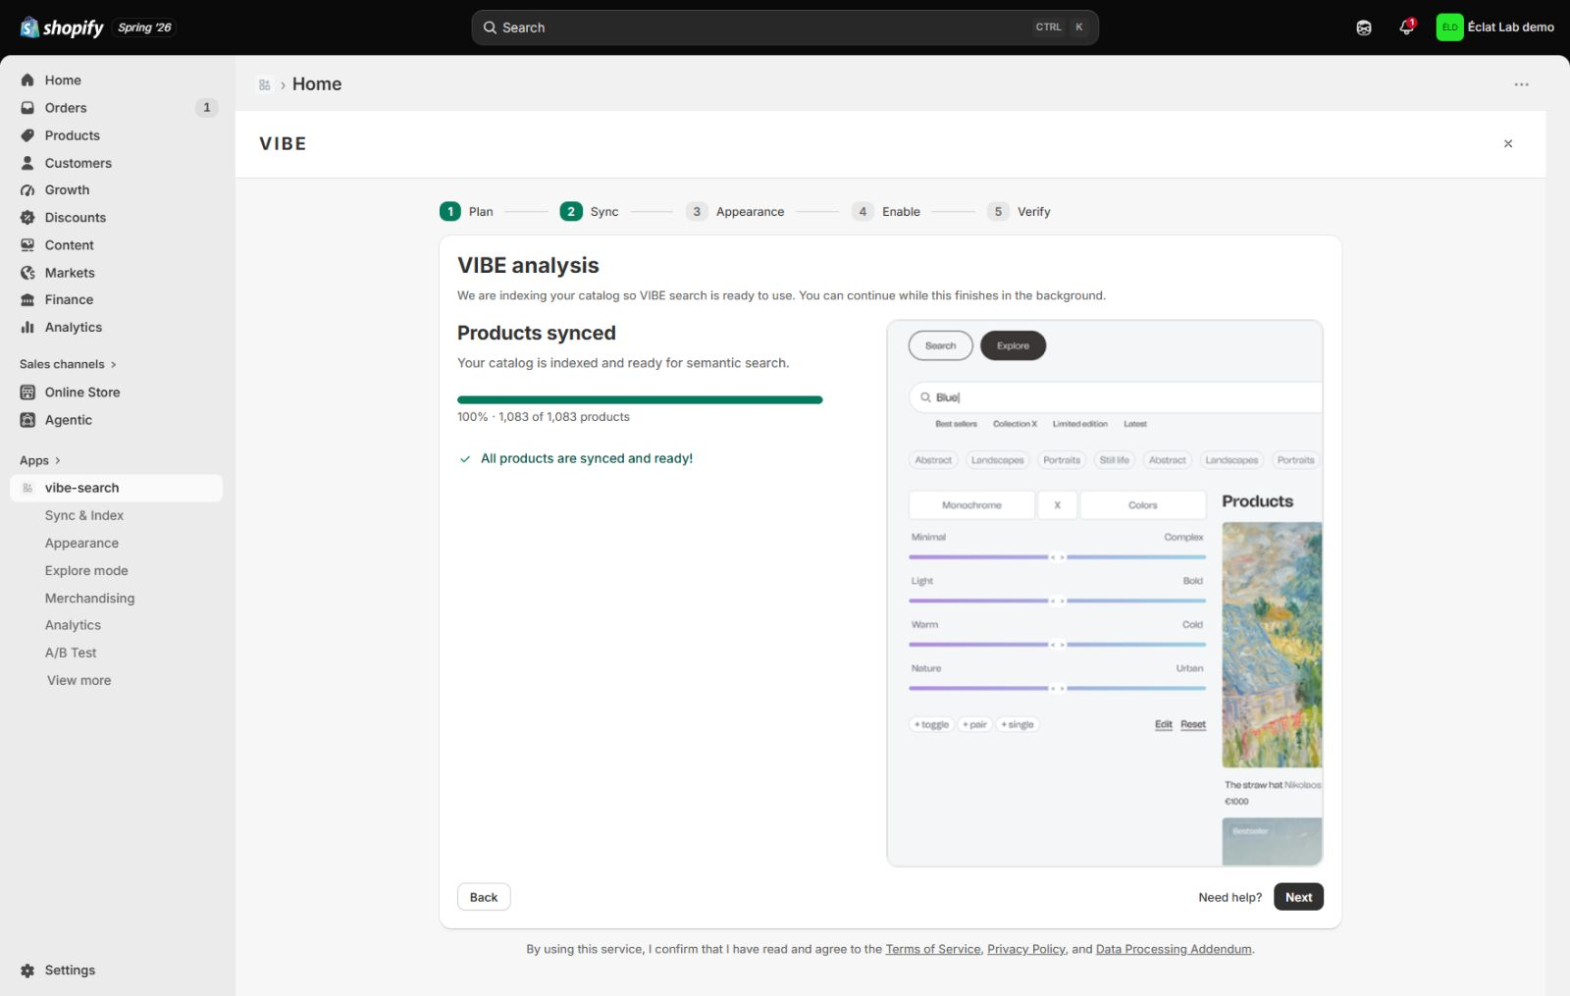
Task: Select the Explore pill in the preview
Action: (x=1013, y=345)
